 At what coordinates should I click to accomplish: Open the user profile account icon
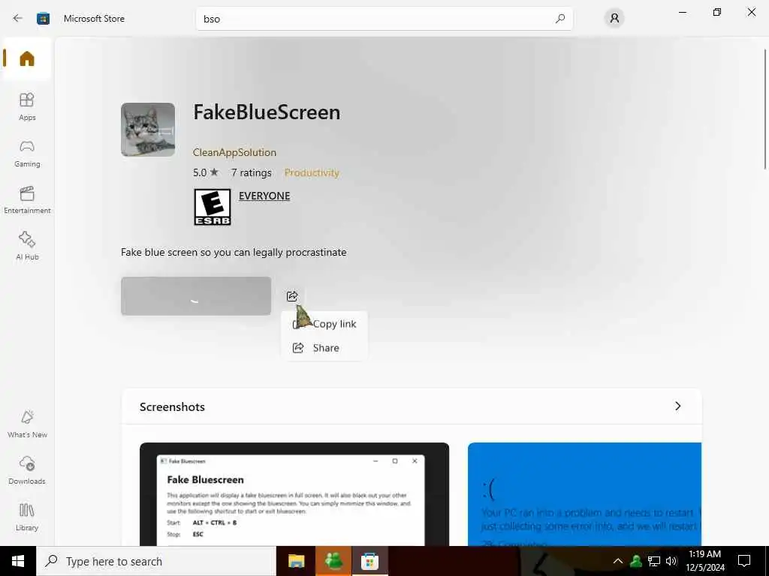[x=614, y=19]
